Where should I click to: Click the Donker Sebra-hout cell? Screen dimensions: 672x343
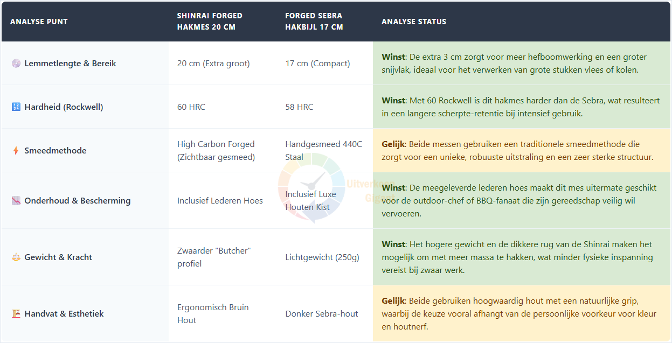[x=322, y=314]
